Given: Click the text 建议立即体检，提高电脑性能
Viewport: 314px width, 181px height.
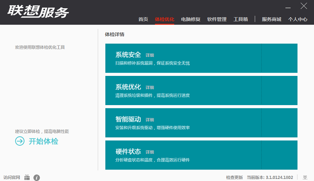Looking at the screenshot, I should pos(42,131).
